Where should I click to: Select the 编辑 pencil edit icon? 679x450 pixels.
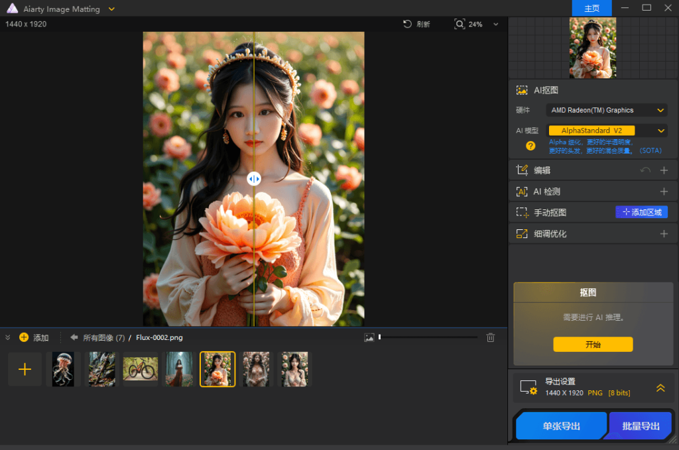pos(522,170)
